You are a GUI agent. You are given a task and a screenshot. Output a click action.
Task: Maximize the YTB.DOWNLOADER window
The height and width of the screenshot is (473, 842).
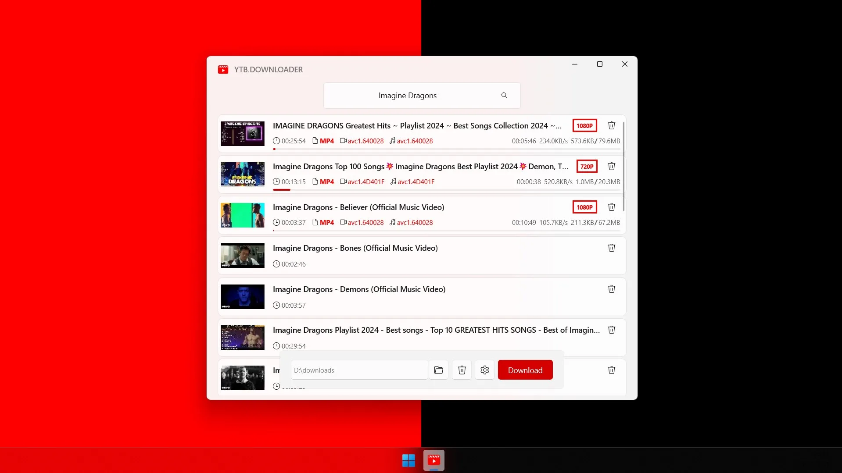tap(599, 64)
